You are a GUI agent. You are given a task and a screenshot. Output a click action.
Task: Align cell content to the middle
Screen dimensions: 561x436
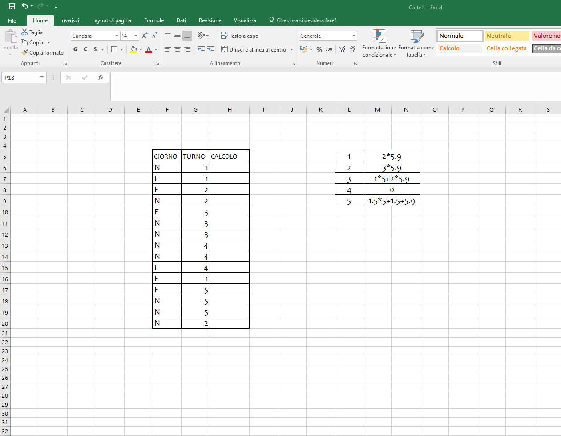pos(178,35)
